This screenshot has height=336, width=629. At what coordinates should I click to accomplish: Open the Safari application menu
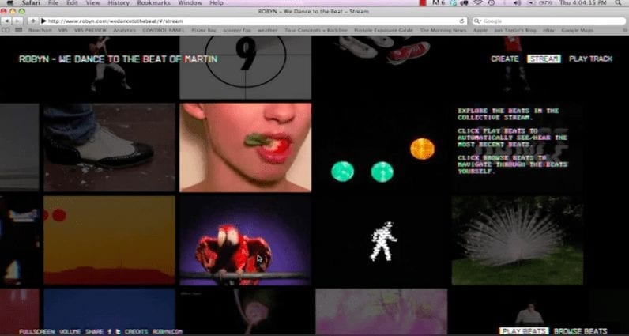[31, 3]
